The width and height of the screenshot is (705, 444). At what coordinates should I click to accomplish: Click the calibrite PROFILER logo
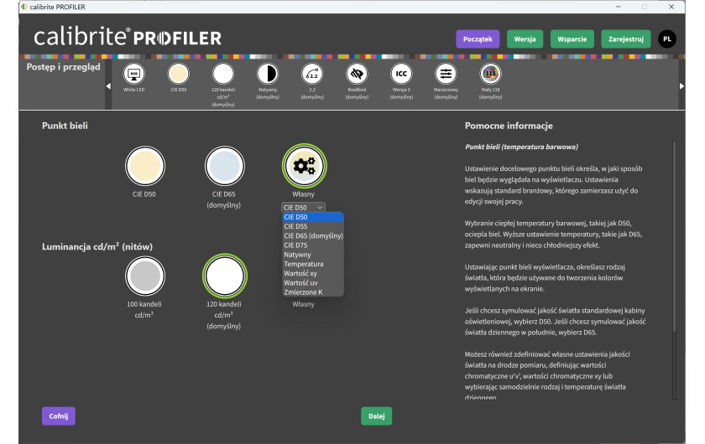[x=128, y=37]
